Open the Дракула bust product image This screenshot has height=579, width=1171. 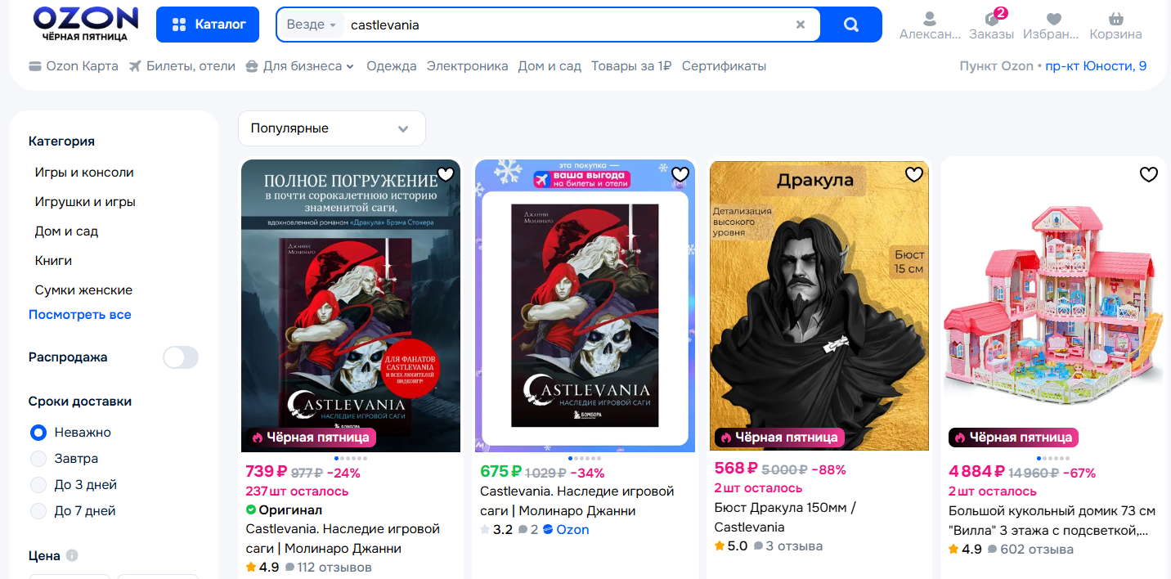click(819, 305)
